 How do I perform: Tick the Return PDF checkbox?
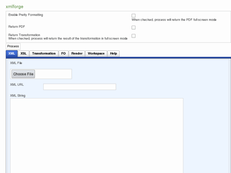click(x=133, y=28)
